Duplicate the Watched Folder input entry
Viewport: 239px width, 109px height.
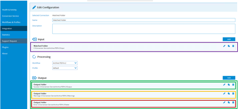pyautogui.click(x=229, y=46)
